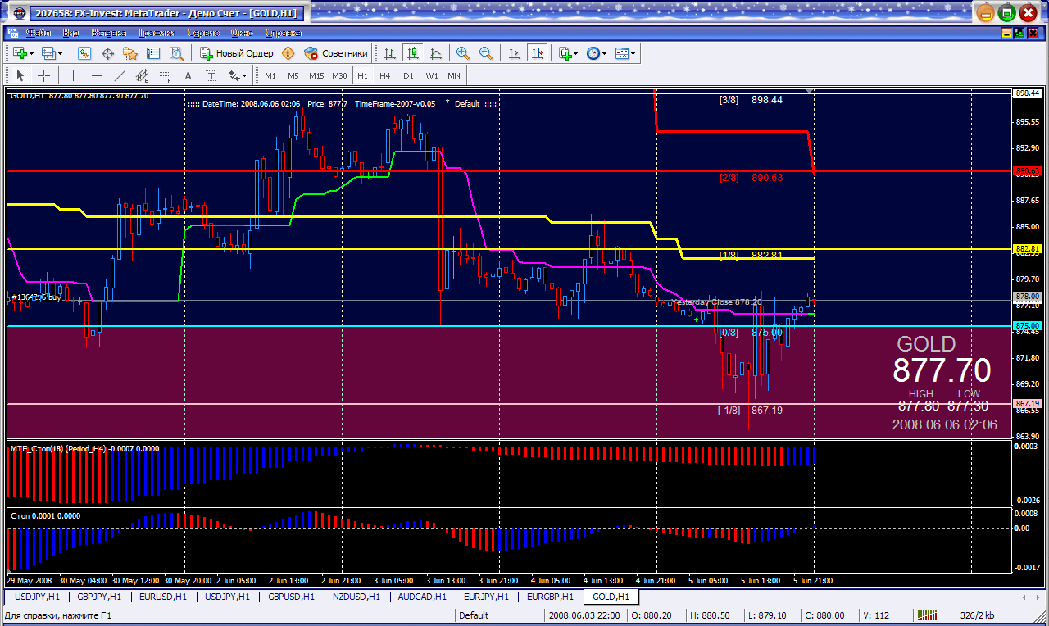This screenshot has width=1049, height=626.
Task: Select the equidistant channel tool
Action: pyautogui.click(x=142, y=75)
